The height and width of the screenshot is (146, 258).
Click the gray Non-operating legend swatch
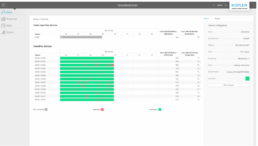[x=46, y=109]
